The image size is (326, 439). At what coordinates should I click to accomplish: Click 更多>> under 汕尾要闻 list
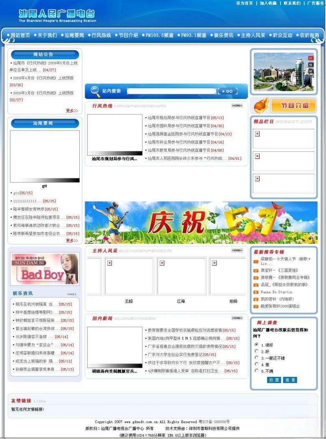(x=72, y=240)
